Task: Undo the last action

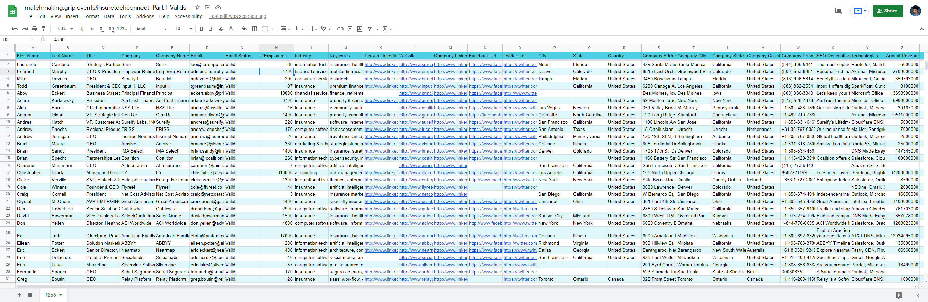Action: pyautogui.click(x=15, y=29)
